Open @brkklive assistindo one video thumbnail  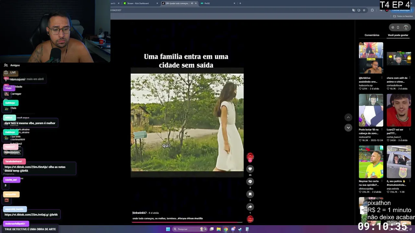click(x=371, y=58)
